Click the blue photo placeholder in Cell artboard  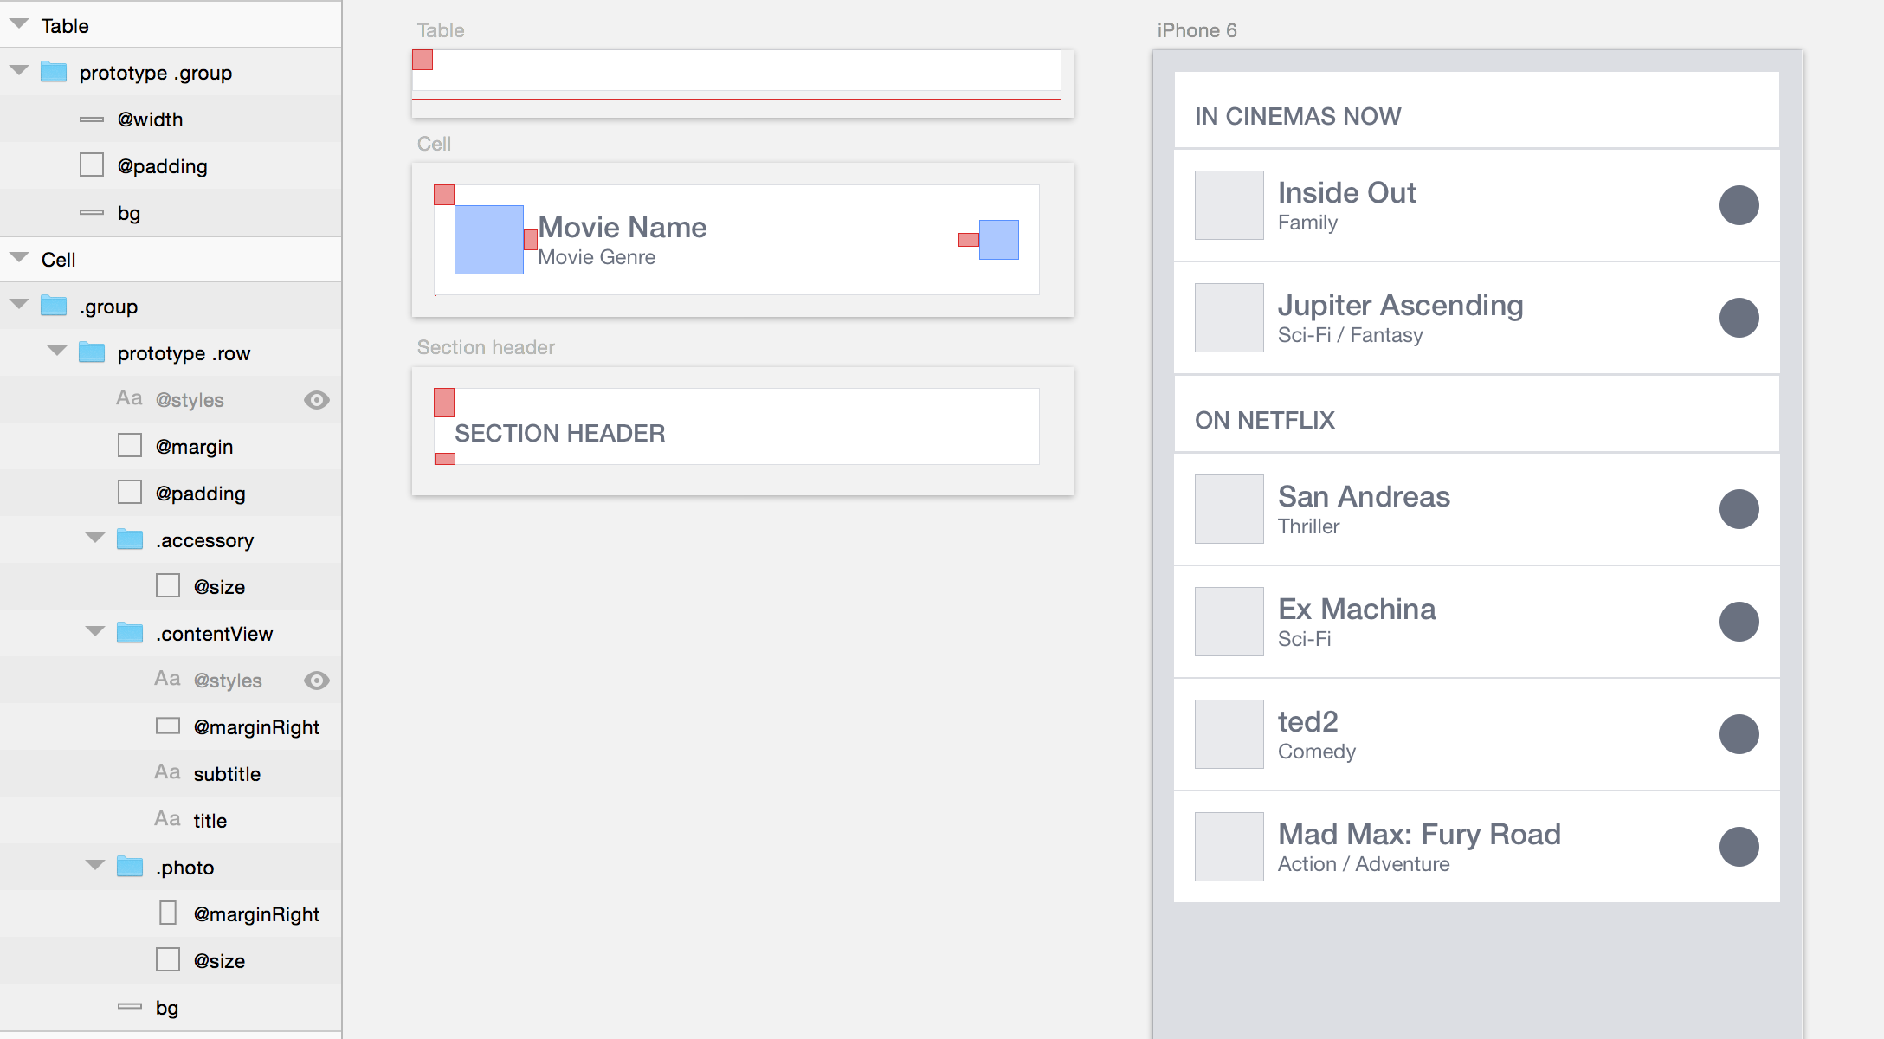click(488, 240)
